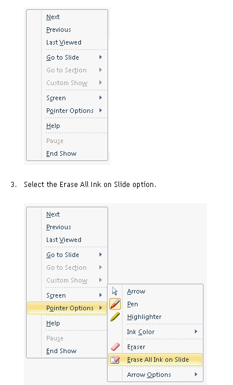Choose the yellow Highlighter icon

115,317
